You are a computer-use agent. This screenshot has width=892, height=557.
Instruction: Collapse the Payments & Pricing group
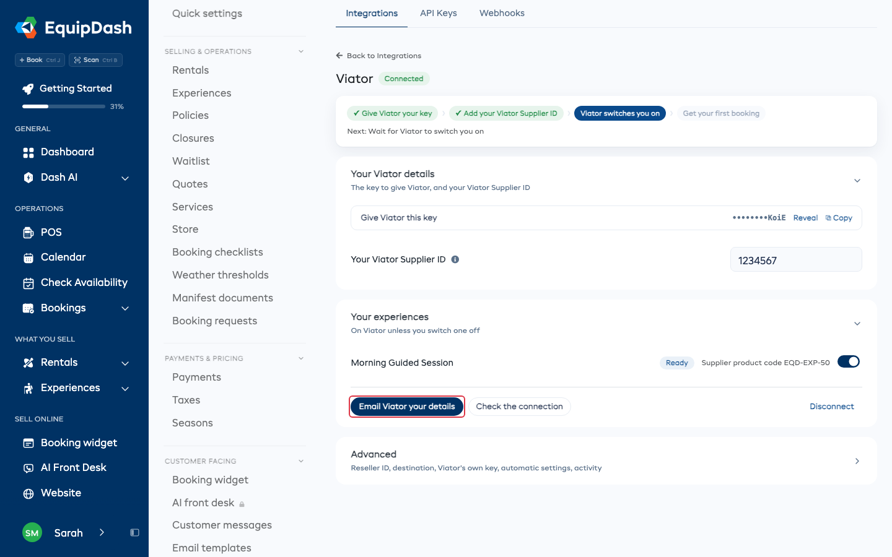(301, 358)
